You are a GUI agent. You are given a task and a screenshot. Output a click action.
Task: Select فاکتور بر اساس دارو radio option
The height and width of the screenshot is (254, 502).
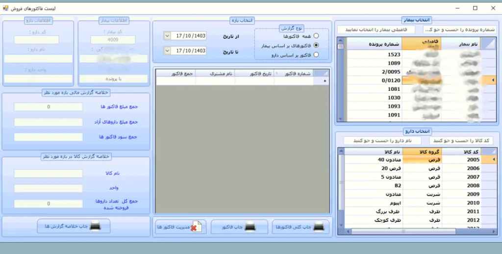click(316, 54)
